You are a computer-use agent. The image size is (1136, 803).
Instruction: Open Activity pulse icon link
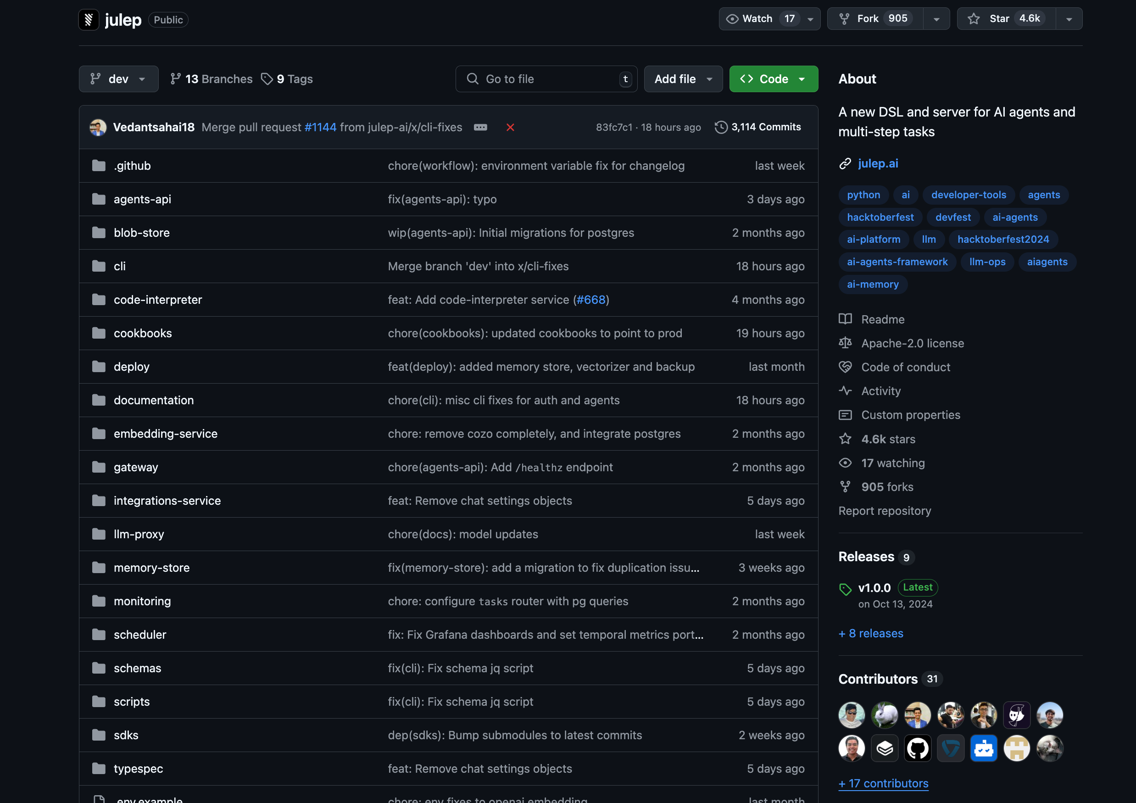coord(845,391)
